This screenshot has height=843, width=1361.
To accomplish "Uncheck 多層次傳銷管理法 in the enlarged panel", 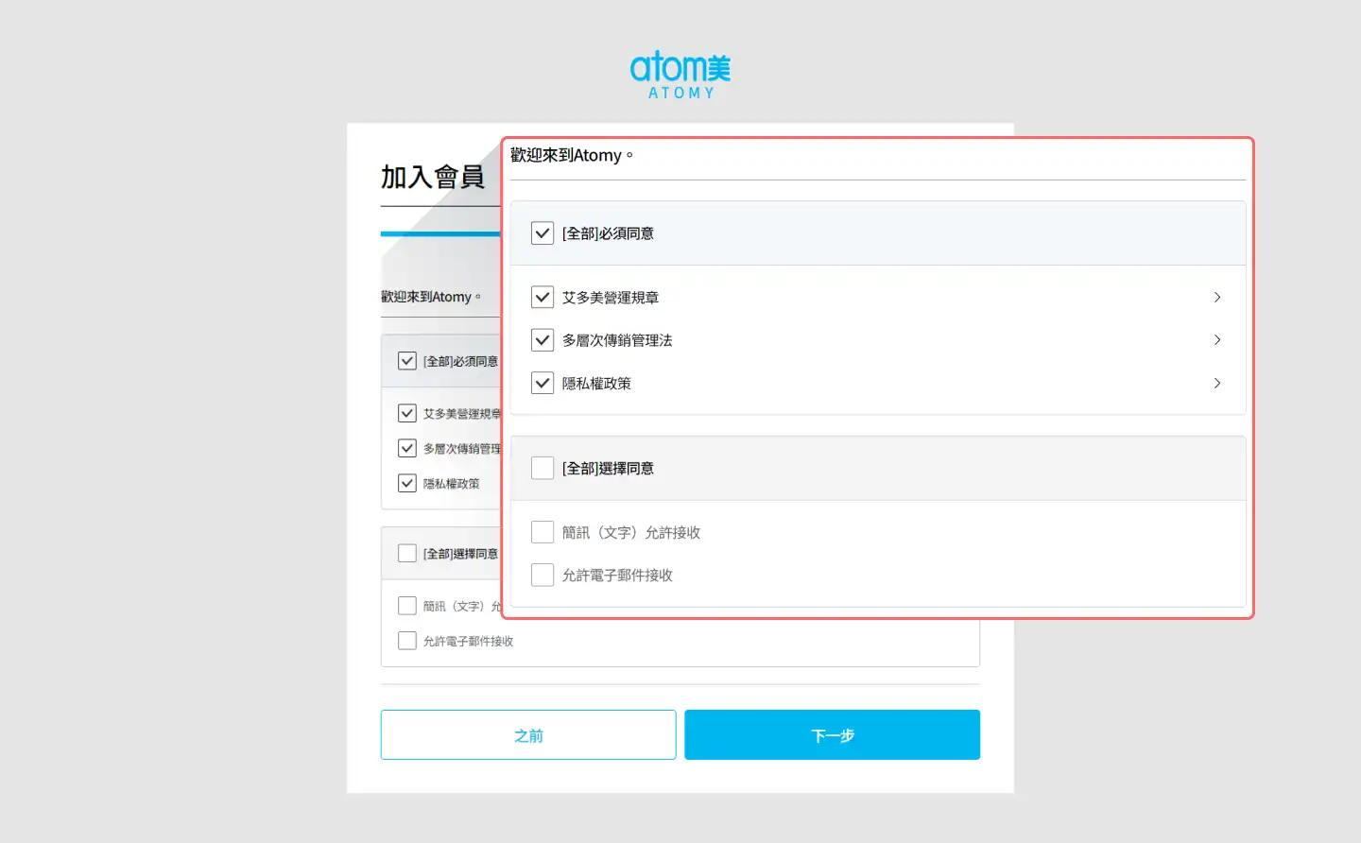I will [543, 340].
